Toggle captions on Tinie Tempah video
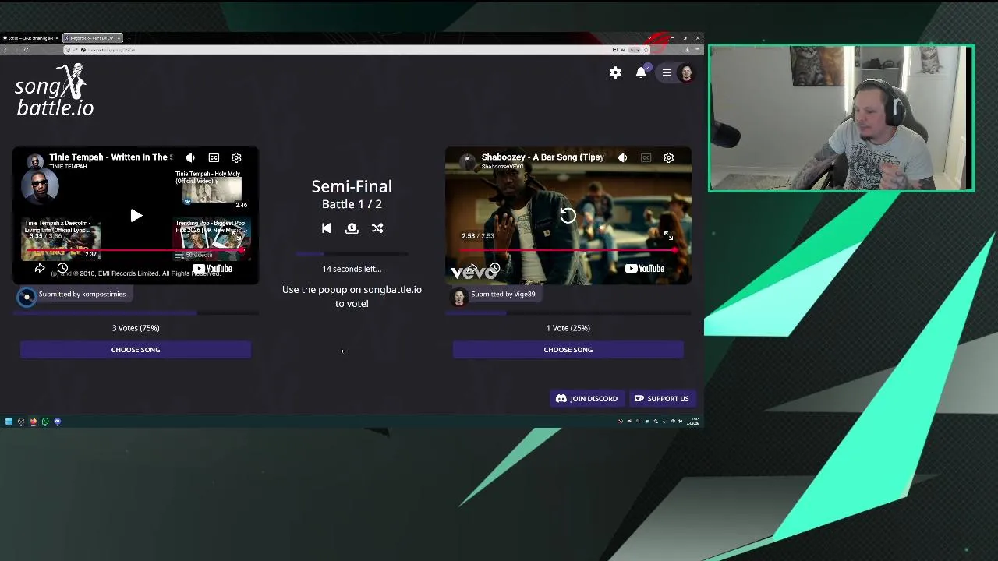Image resolution: width=998 pixels, height=561 pixels. click(214, 157)
